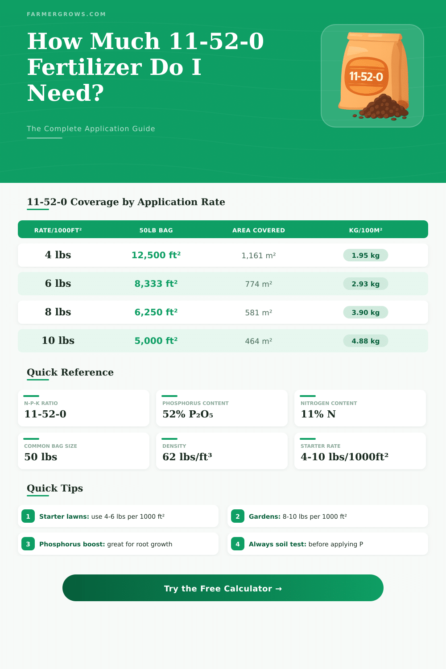The height and width of the screenshot is (669, 446).
Task: Select the 2.93 kg pill badge
Action: pyautogui.click(x=366, y=284)
